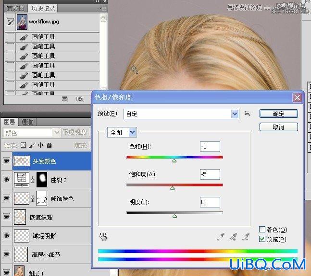Click link icon on 曲线 2 layer

pos(33,180)
